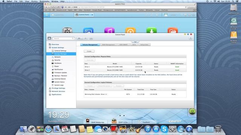
Task: Open the Safari Bookmarks menu
Action: (44, 1)
